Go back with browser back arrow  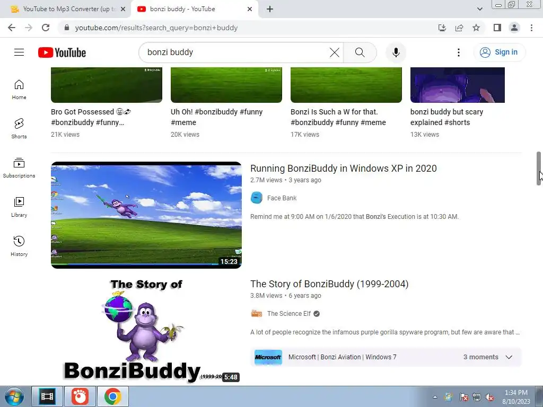[x=12, y=28]
